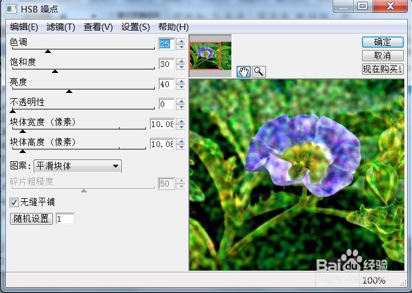The height and width of the screenshot is (293, 412).
Task: Open the 图案 dropdown showing 平滑块体
Action: coord(78,166)
